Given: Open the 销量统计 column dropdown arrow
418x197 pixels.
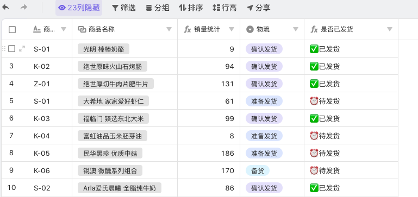Looking at the screenshot, I should coord(232,29).
